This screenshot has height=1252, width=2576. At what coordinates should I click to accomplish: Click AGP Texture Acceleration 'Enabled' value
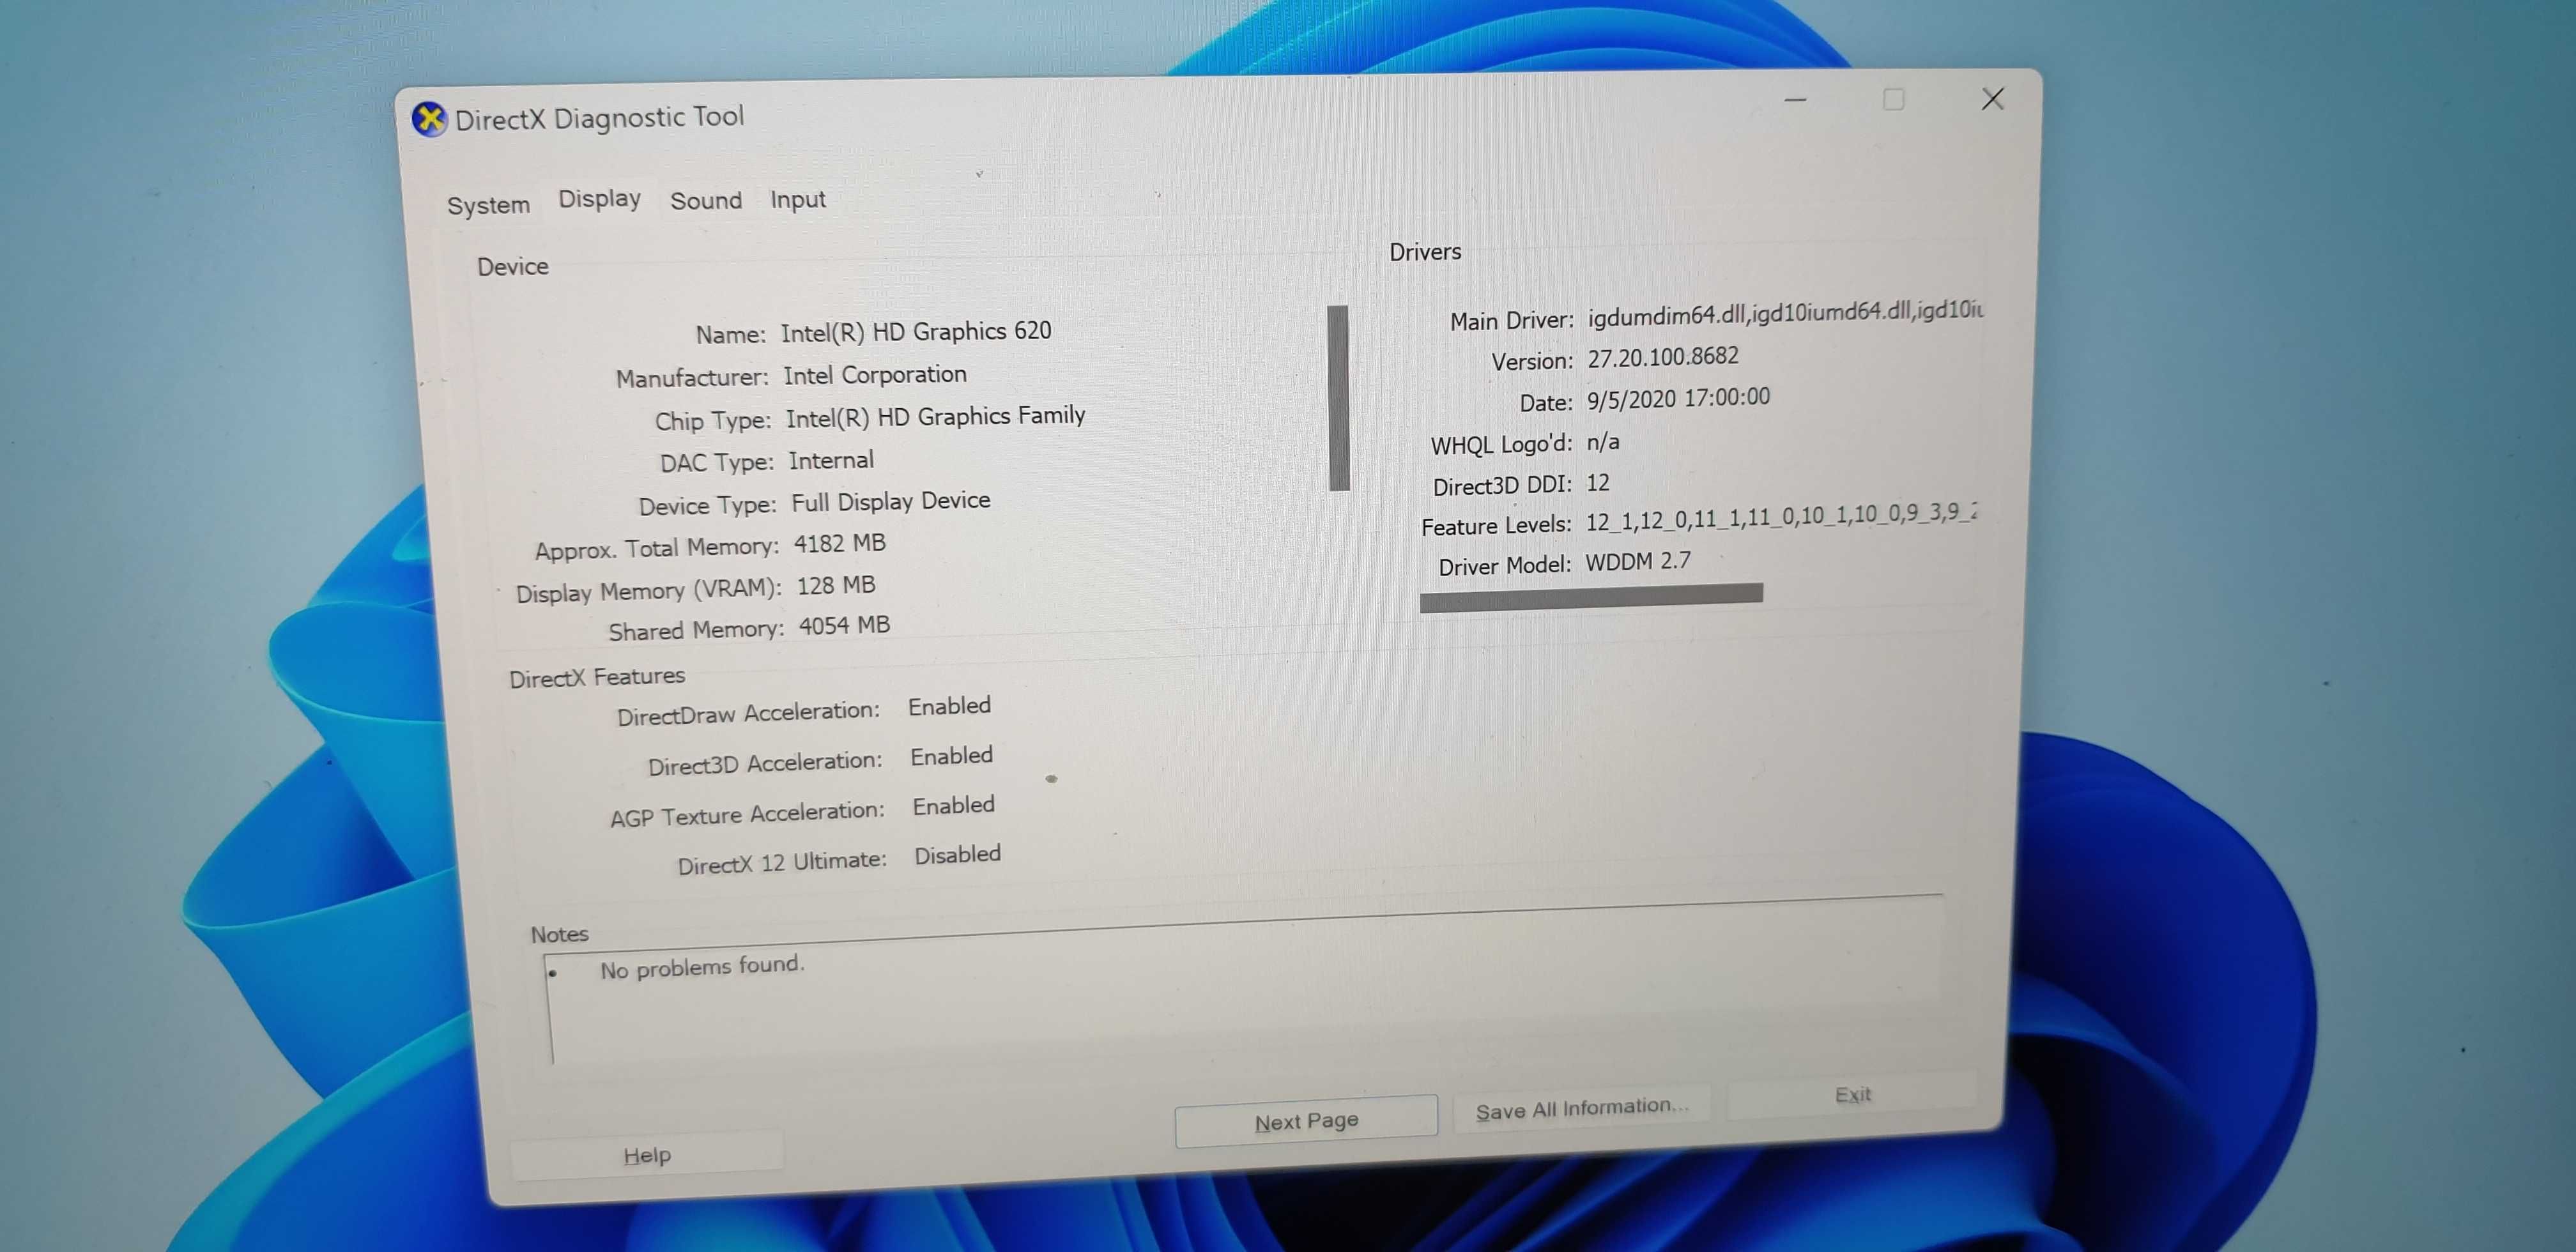point(953,805)
